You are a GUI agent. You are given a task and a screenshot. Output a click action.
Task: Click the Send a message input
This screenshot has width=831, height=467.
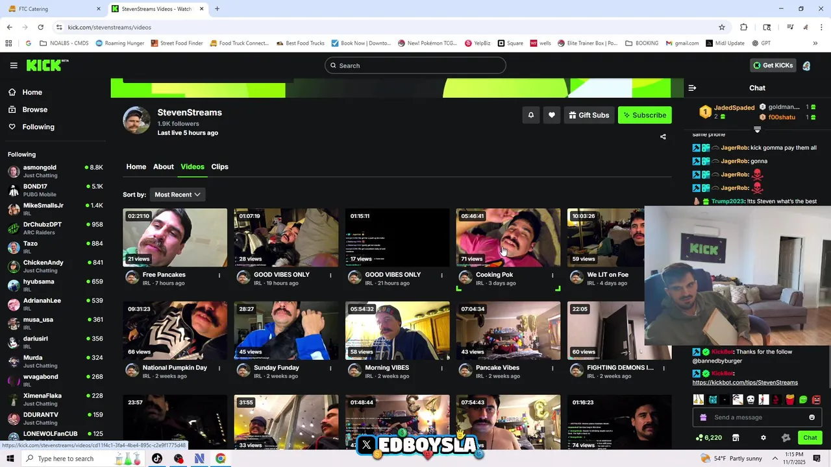(x=757, y=417)
